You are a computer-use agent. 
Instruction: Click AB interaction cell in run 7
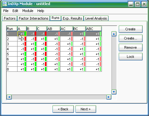click(x=54, y=64)
